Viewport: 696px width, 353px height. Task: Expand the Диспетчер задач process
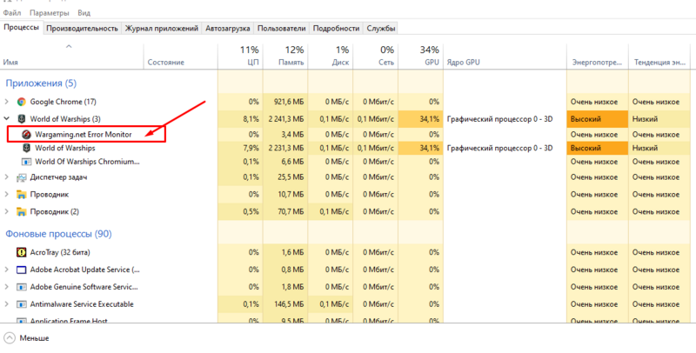(x=6, y=177)
